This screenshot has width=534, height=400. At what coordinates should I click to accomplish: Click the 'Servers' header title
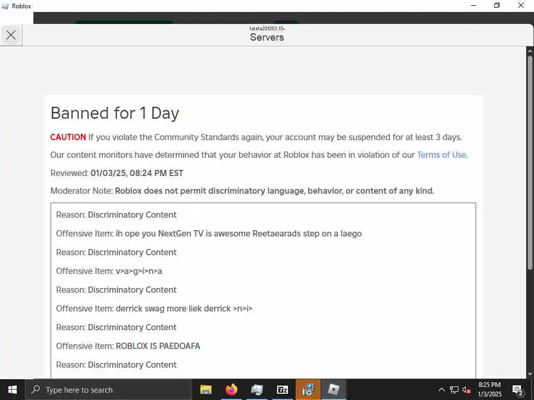click(x=267, y=37)
